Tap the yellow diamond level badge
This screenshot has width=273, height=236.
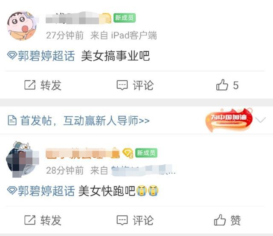pos(128,153)
